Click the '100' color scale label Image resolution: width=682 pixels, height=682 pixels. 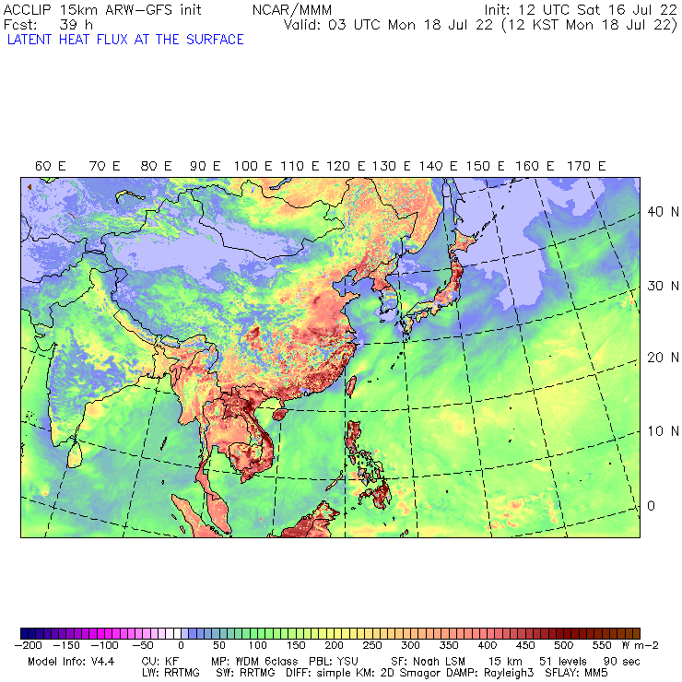(x=257, y=645)
